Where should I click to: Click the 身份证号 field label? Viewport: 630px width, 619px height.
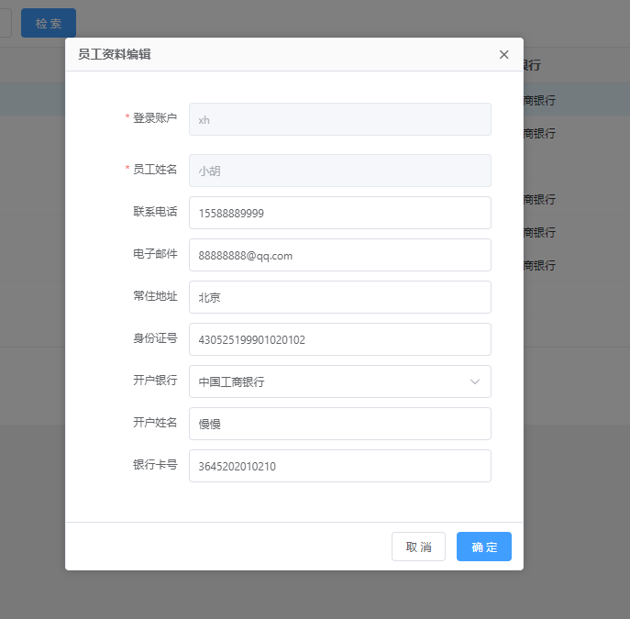coord(155,338)
